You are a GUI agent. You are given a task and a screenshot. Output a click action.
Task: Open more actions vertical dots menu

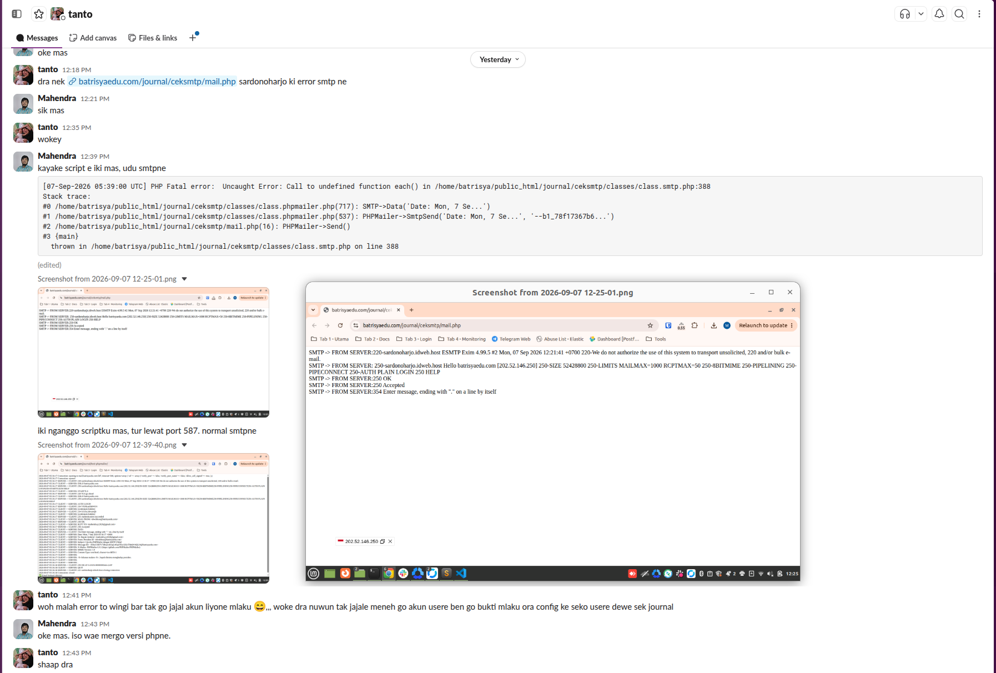979,14
